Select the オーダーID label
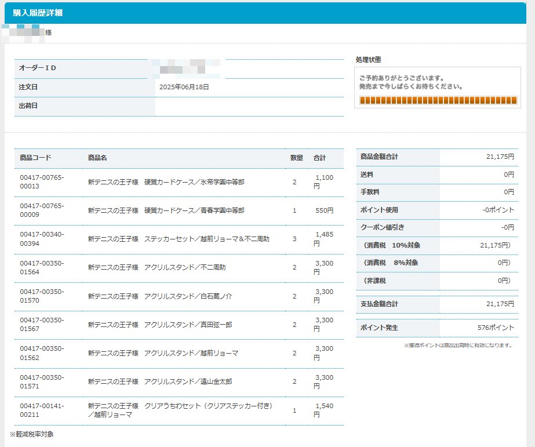Viewport: 535px width, 447px height. click(x=37, y=68)
